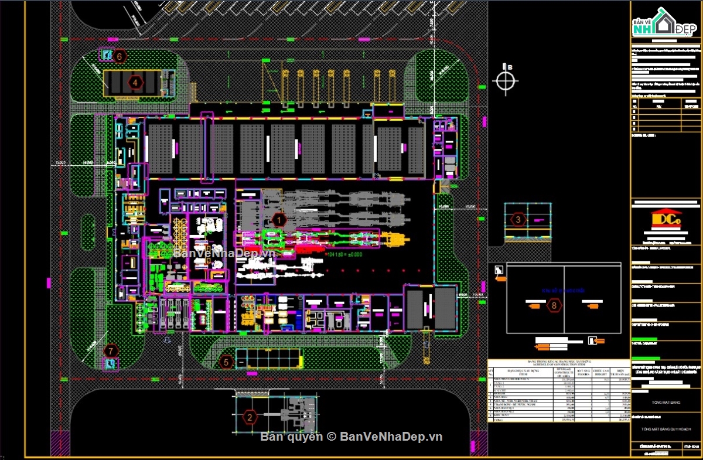Click the construction items schedule table header
The height and width of the screenshot is (460, 703).
click(558, 364)
